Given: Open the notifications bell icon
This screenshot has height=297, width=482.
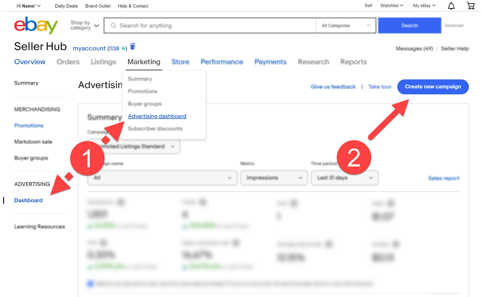Looking at the screenshot, I should pos(451,6).
